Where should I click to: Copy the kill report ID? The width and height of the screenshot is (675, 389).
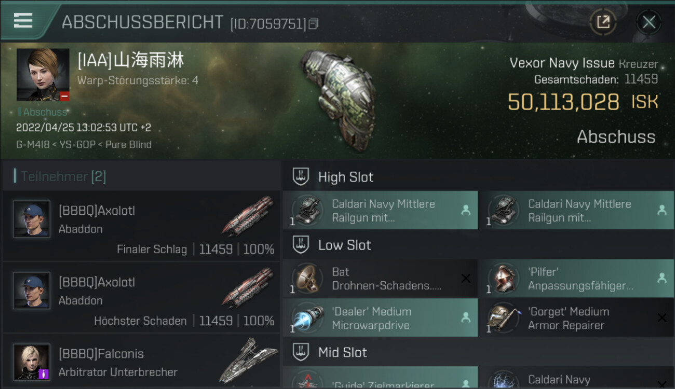[x=313, y=24]
